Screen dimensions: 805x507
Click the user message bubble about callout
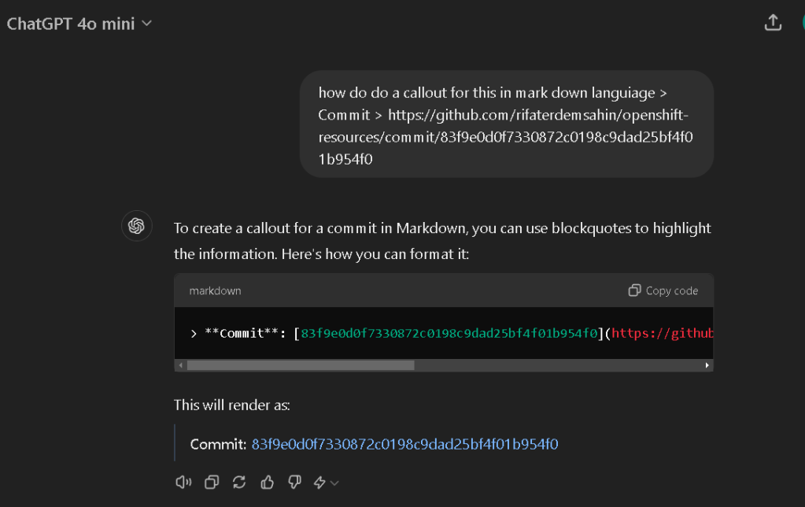pyautogui.click(x=506, y=124)
